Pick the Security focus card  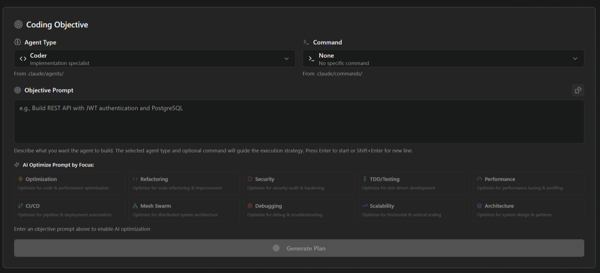point(299,183)
